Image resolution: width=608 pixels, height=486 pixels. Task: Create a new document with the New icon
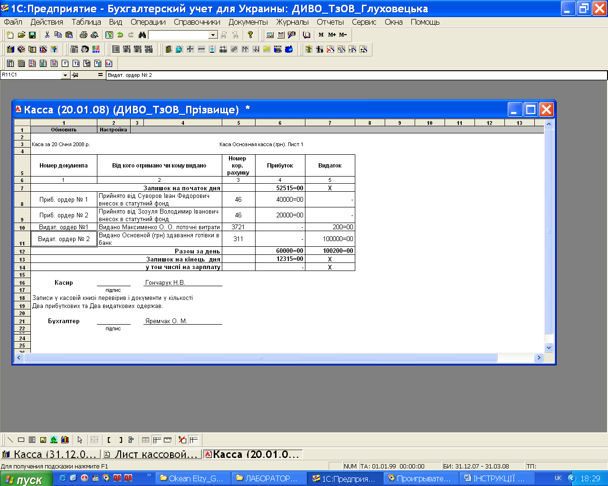pos(10,35)
